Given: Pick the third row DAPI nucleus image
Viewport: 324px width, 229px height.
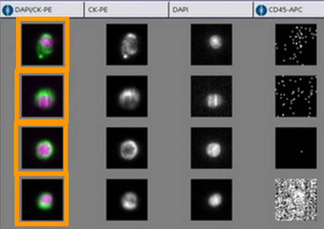Looking at the screenshot, I should click(212, 148).
